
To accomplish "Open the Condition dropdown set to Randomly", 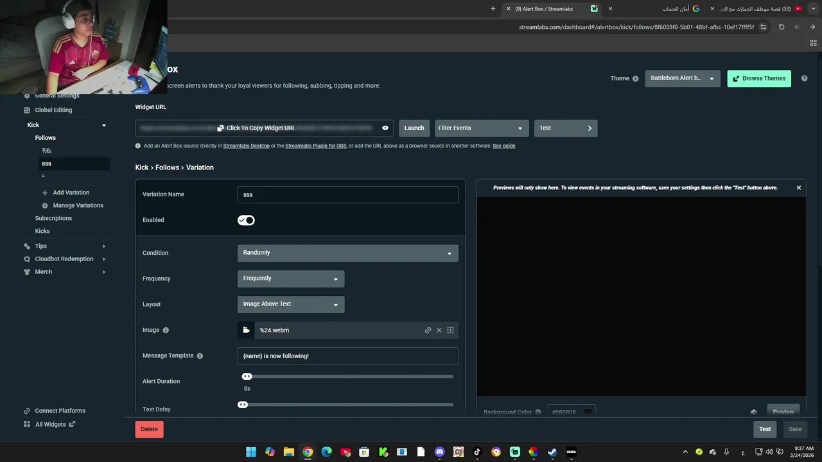I will pyautogui.click(x=348, y=253).
